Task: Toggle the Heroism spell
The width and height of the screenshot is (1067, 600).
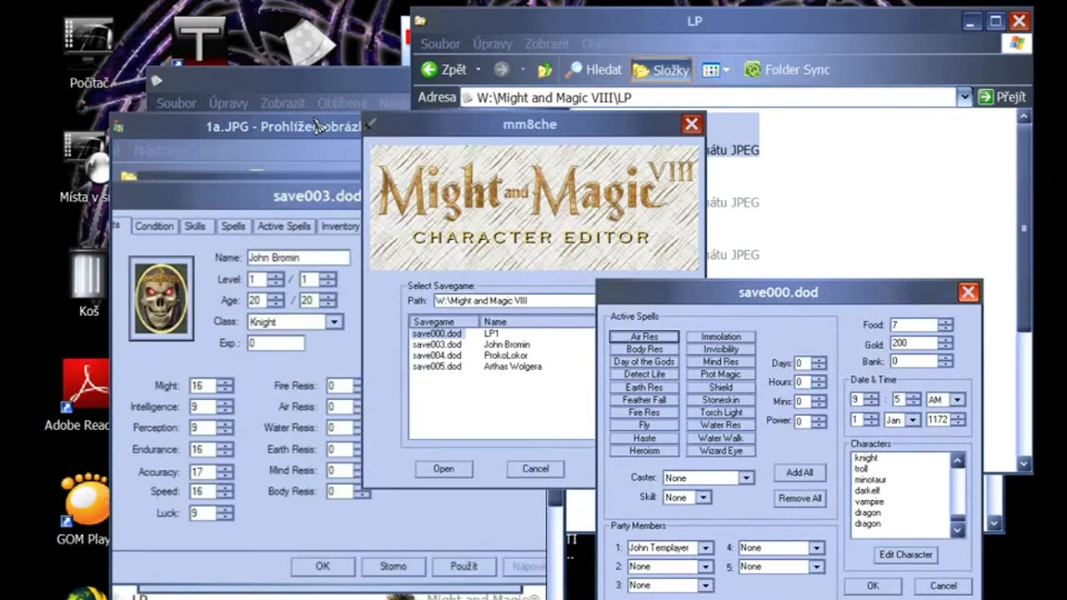Action: tap(644, 451)
